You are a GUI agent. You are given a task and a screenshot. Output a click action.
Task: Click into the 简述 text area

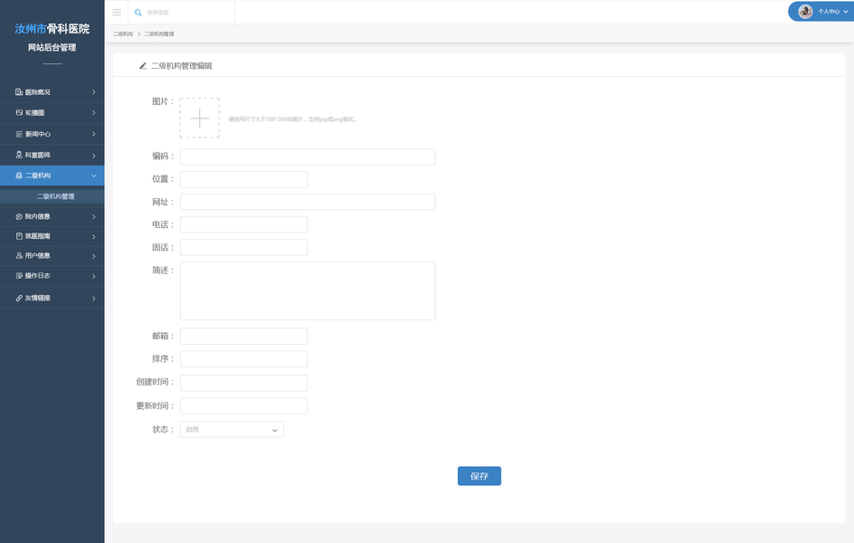(308, 291)
